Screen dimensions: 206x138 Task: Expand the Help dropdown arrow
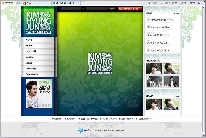coord(201,3)
